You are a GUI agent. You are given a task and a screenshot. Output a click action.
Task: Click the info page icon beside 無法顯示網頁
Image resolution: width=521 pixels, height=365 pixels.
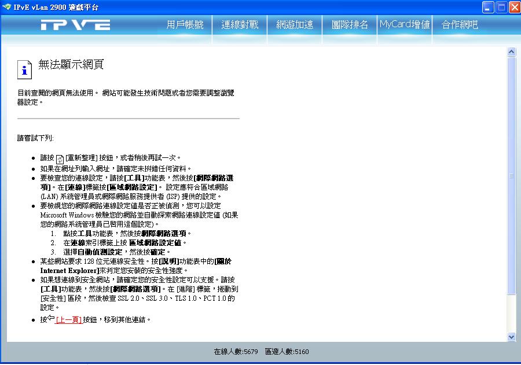click(x=24, y=69)
